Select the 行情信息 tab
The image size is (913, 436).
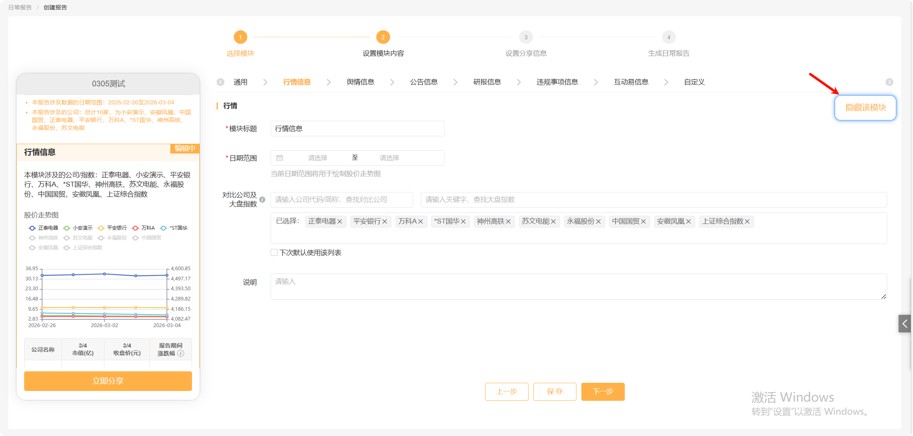pos(297,82)
